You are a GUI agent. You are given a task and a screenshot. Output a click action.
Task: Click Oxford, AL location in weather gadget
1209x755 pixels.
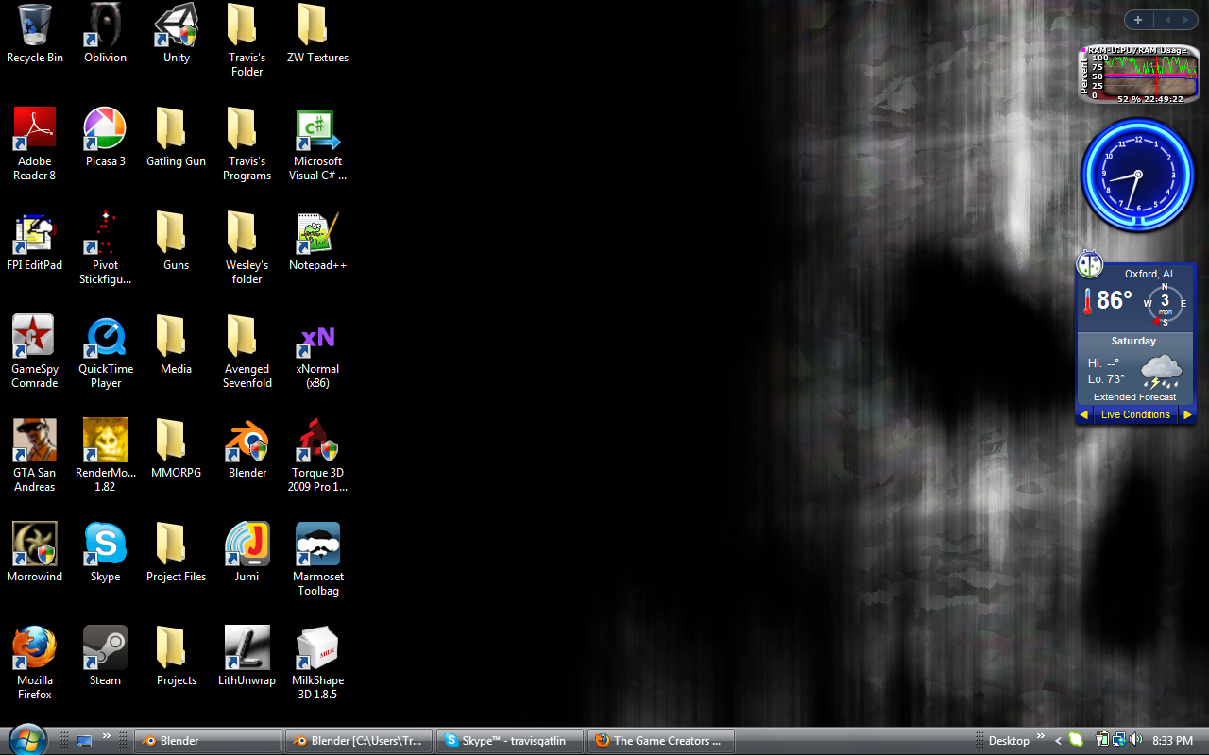point(1149,274)
